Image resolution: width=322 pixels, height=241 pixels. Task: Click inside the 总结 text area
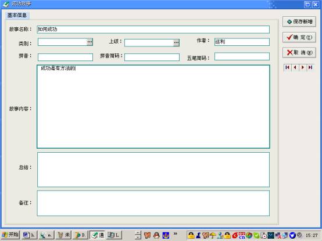coord(153,170)
